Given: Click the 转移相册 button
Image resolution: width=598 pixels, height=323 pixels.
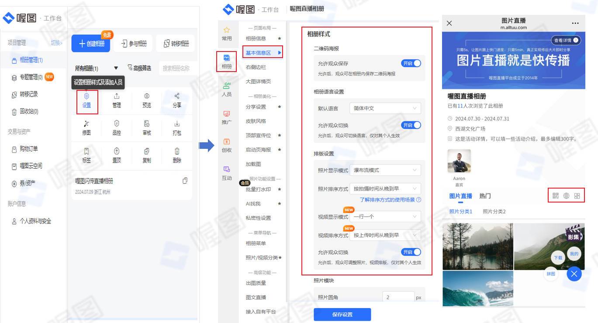Looking at the screenshot, I should coord(176,44).
